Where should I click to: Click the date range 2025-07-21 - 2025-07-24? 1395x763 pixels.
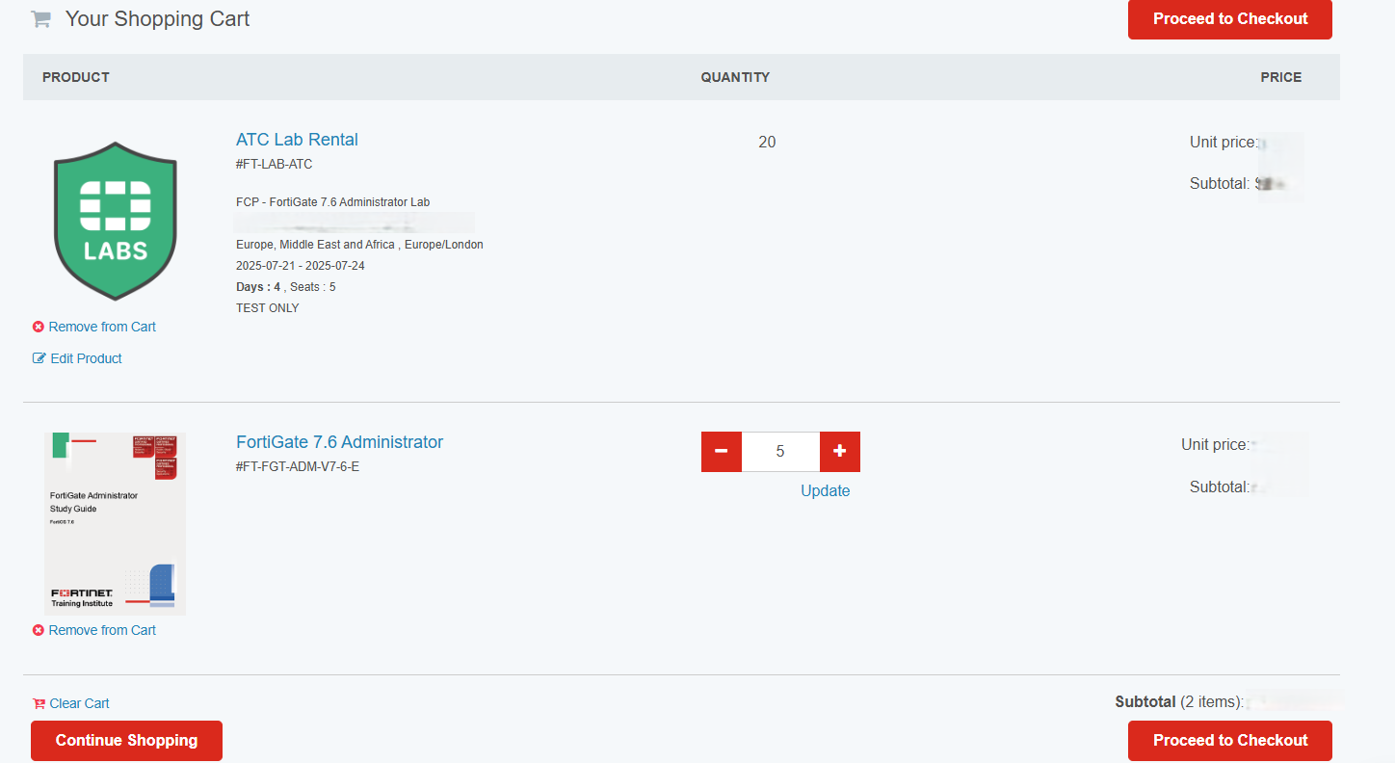(x=301, y=266)
